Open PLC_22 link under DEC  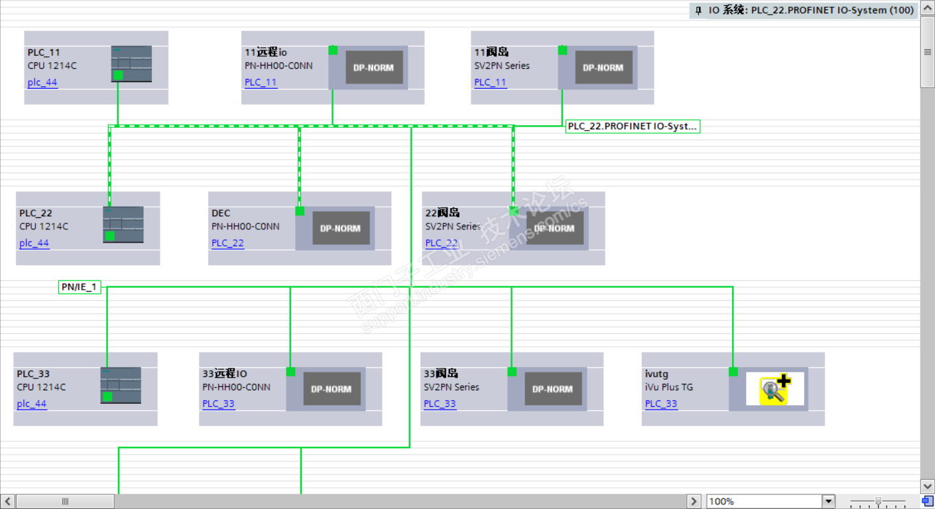(x=227, y=243)
